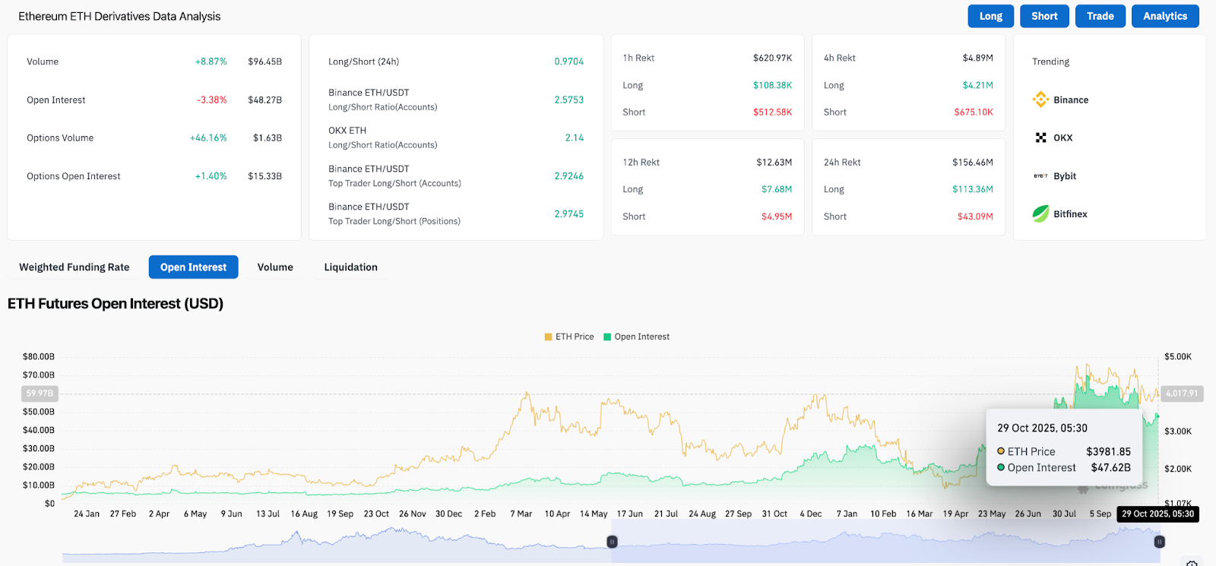Click the left range slider handle
Screen dimensions: 1216x566
(612, 542)
